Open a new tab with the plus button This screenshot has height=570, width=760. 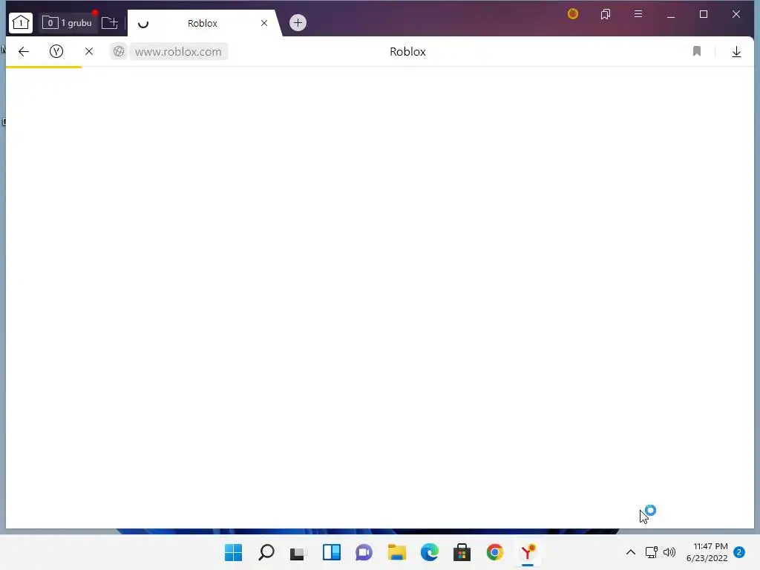click(298, 23)
